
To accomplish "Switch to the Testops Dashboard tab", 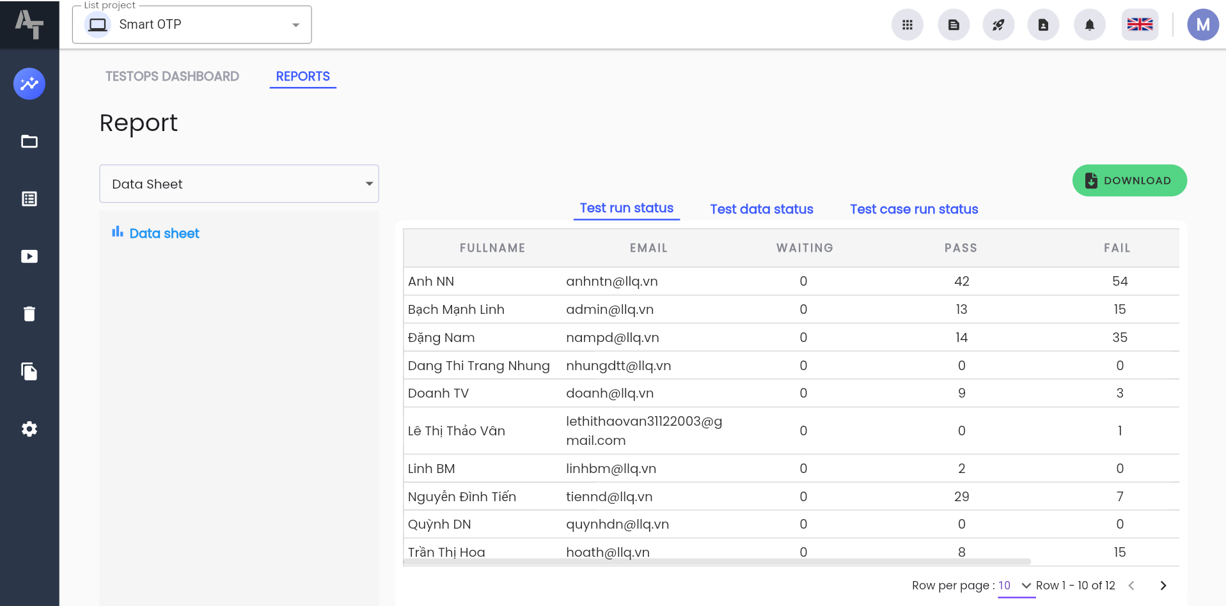I will (x=172, y=77).
